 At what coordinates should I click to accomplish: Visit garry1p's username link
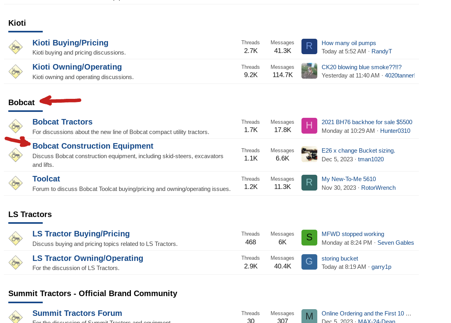[381, 267]
